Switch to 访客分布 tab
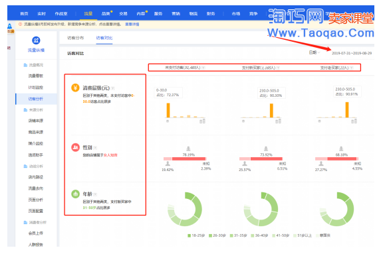379x254 pixels. [76, 38]
